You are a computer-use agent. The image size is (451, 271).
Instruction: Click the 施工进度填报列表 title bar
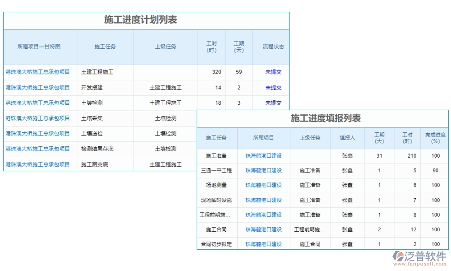point(322,118)
